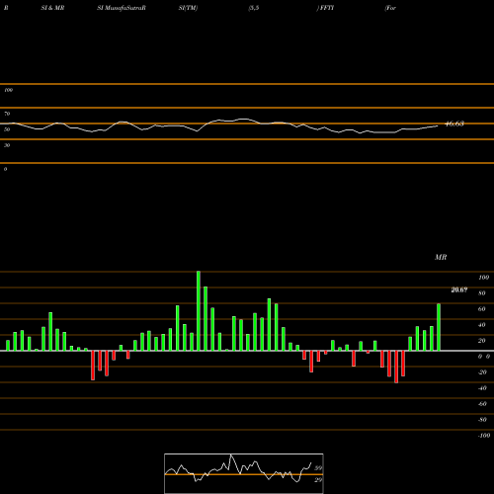The image size is (494, 494).
Task: Click the MRSI value label 20.67
Action: [459, 289]
